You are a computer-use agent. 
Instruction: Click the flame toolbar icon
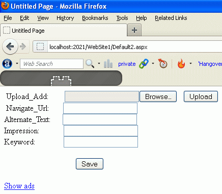181,64
